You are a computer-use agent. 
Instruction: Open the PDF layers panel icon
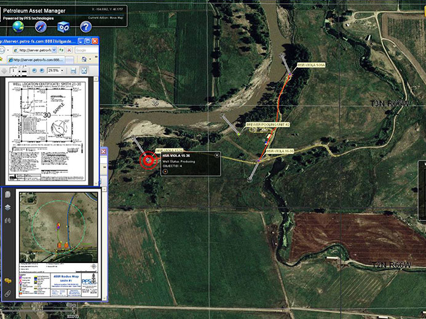[x=7, y=208]
